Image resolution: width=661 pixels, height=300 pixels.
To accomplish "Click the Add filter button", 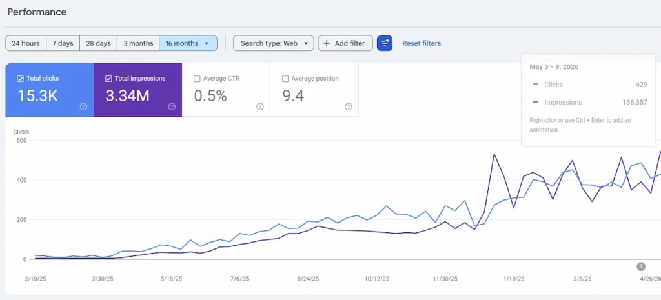I will (345, 43).
